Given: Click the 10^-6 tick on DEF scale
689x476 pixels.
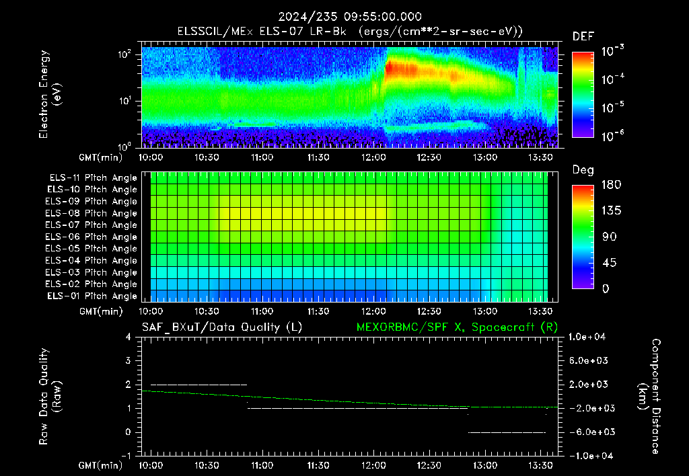Looking at the screenshot, I should [613, 136].
